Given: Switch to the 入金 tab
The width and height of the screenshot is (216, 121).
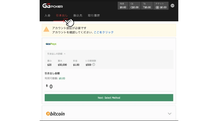Looking at the screenshot, I should click(x=48, y=16).
